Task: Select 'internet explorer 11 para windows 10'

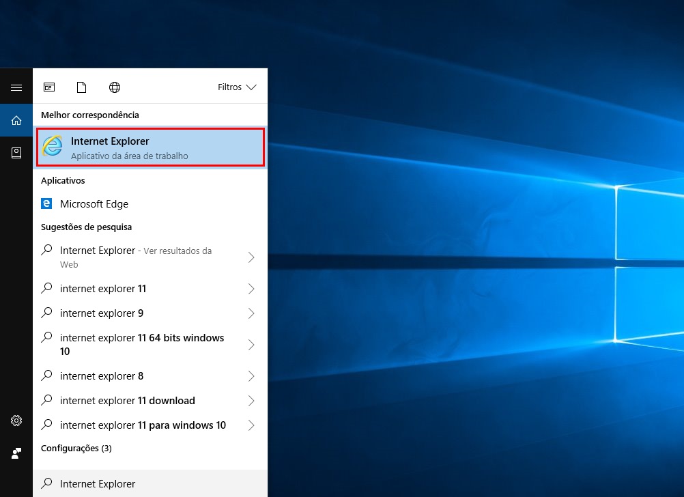Action: [150, 425]
